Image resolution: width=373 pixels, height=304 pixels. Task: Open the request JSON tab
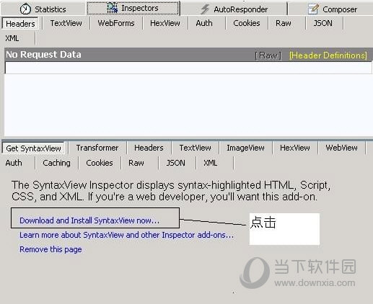322,23
